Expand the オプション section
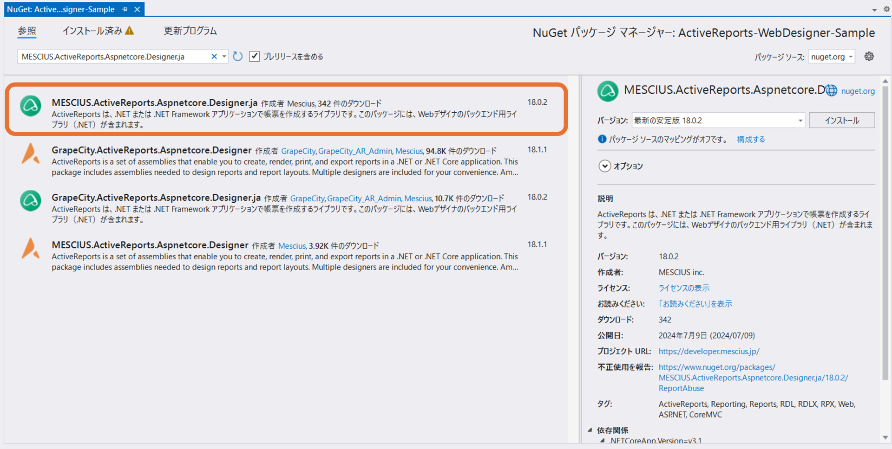The height and width of the screenshot is (449, 892). tap(604, 166)
